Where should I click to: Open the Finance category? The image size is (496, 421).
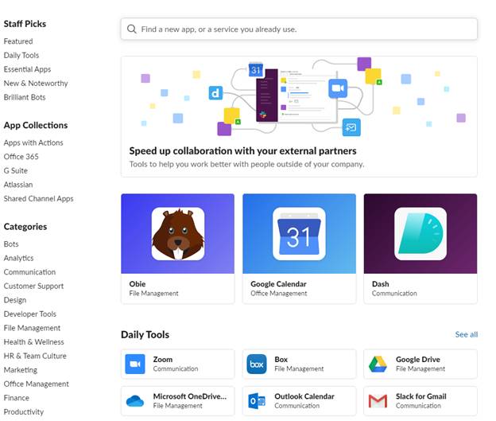[x=17, y=398]
